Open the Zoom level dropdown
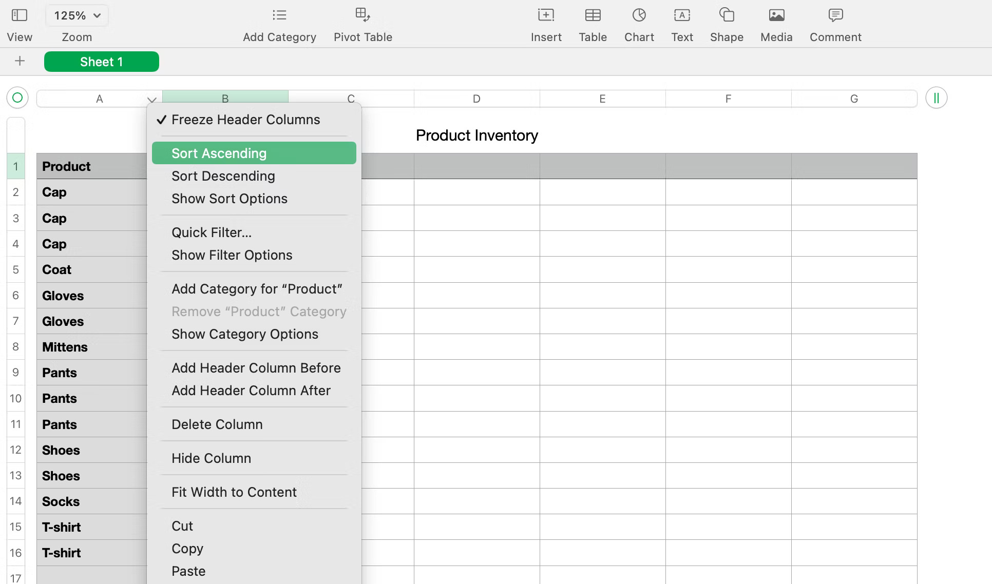The width and height of the screenshot is (992, 584). point(76,15)
